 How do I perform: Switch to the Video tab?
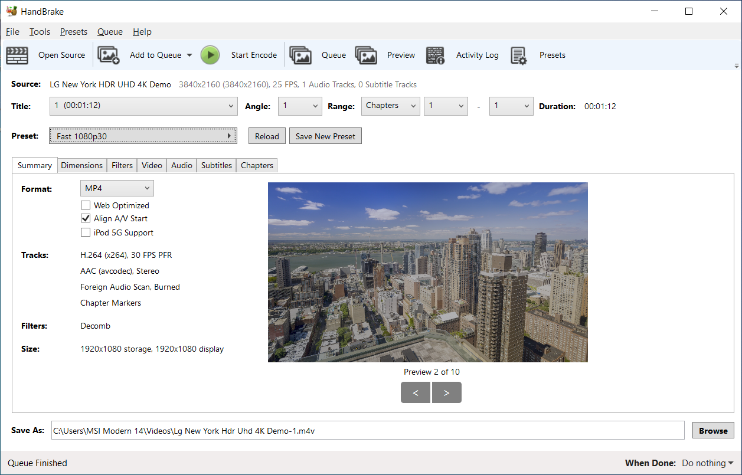coord(152,165)
